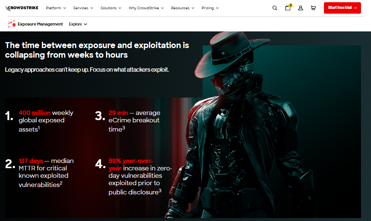The height and width of the screenshot is (221, 371).
Task: Open the shopping cart icon
Action: 313,8
